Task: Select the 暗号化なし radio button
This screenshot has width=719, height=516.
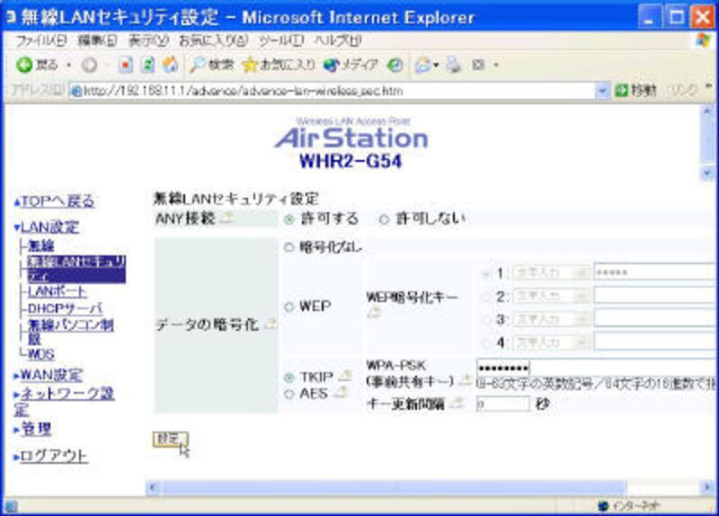Action: [288, 248]
